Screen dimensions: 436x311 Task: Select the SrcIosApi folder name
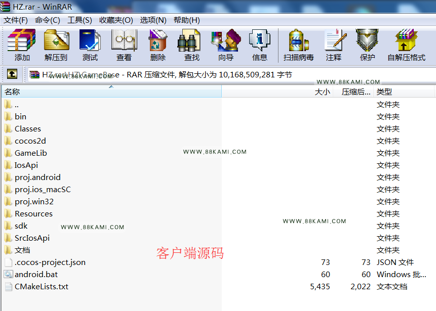pos(32,238)
